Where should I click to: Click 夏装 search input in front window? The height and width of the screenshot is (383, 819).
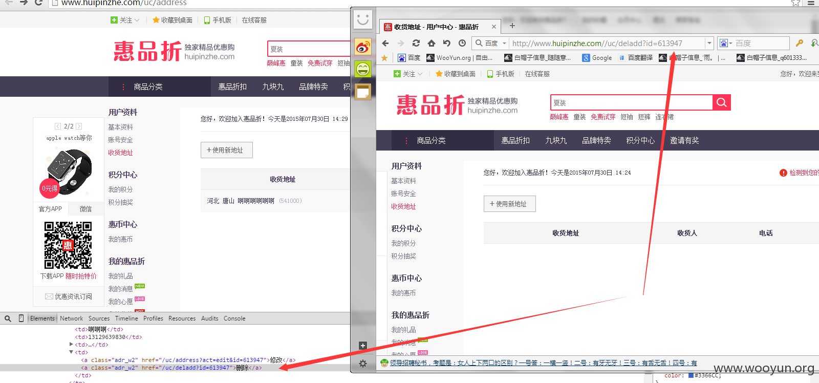(632, 102)
